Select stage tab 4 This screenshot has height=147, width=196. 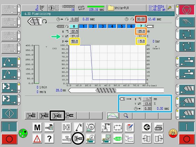(x=112, y=26)
